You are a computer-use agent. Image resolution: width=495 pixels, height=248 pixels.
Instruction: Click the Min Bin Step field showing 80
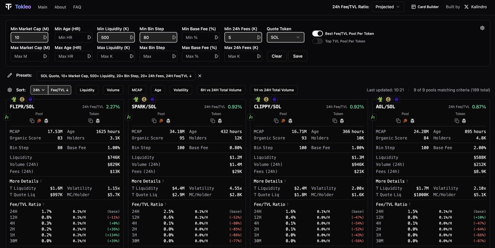[158, 37]
